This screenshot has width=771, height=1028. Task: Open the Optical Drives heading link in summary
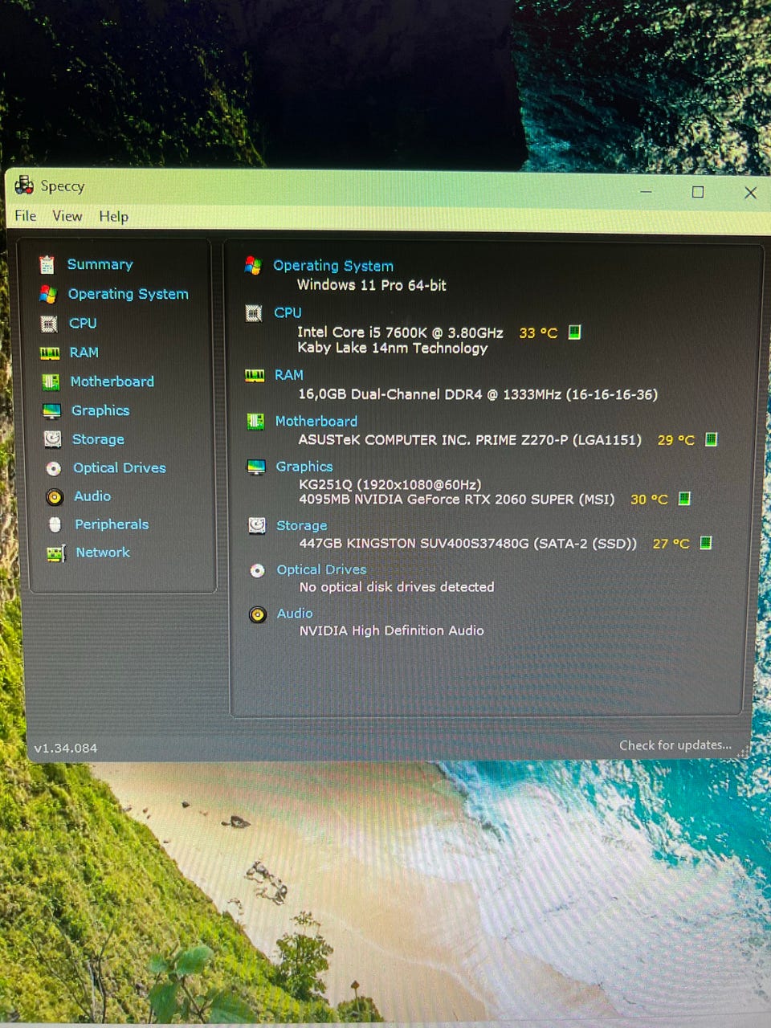coord(322,569)
